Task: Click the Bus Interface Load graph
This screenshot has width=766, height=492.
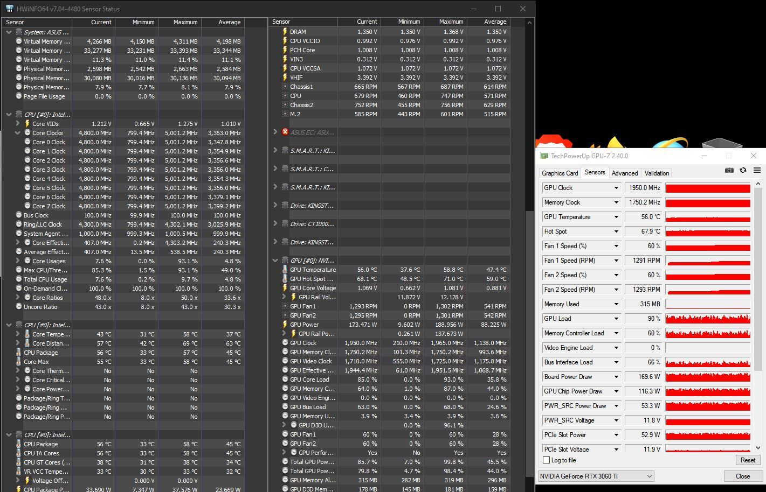Action: [x=708, y=362]
